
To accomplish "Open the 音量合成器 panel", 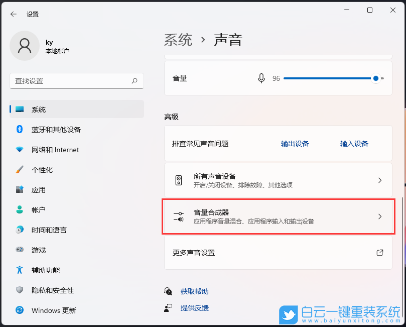I will coord(278,216).
